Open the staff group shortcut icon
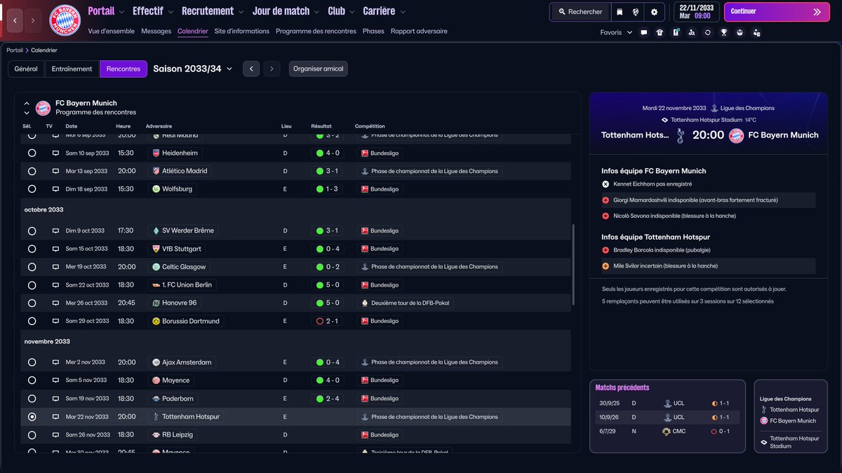The width and height of the screenshot is (842, 473). [740, 32]
